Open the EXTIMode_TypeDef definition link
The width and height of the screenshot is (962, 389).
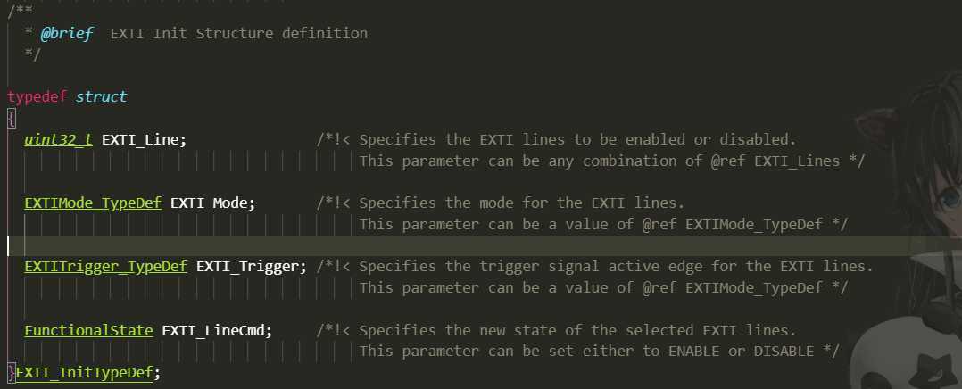pyautogui.click(x=93, y=203)
